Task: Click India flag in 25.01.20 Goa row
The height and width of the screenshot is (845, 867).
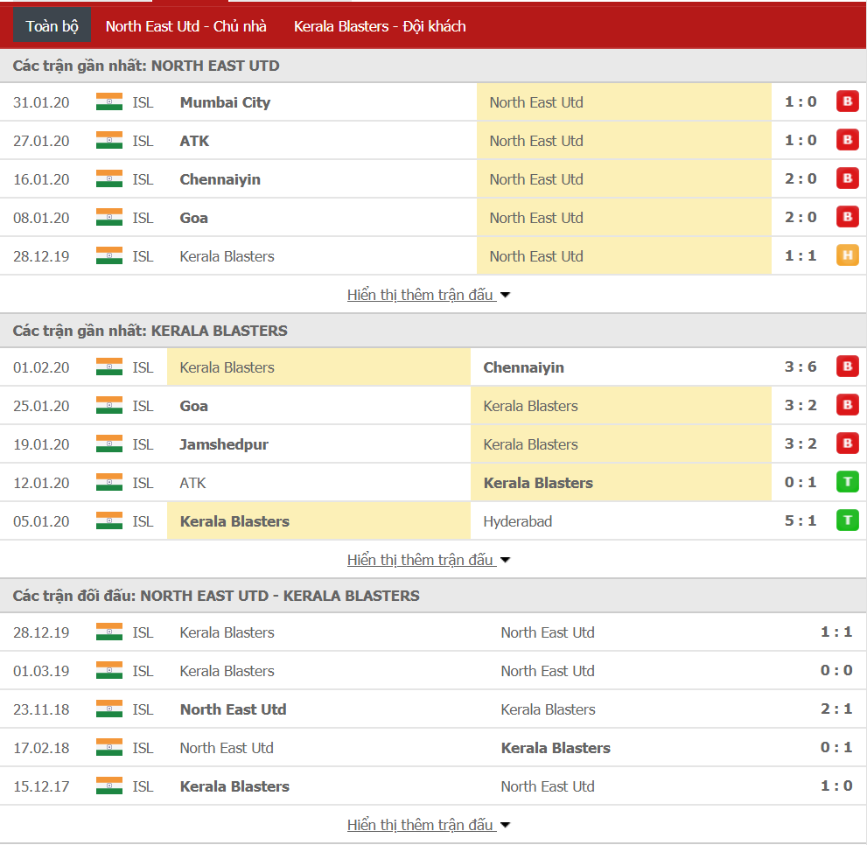Action: tap(109, 405)
